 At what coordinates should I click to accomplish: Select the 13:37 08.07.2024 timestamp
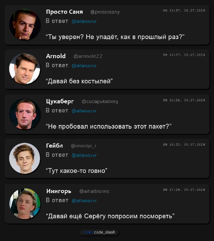click(x=184, y=11)
